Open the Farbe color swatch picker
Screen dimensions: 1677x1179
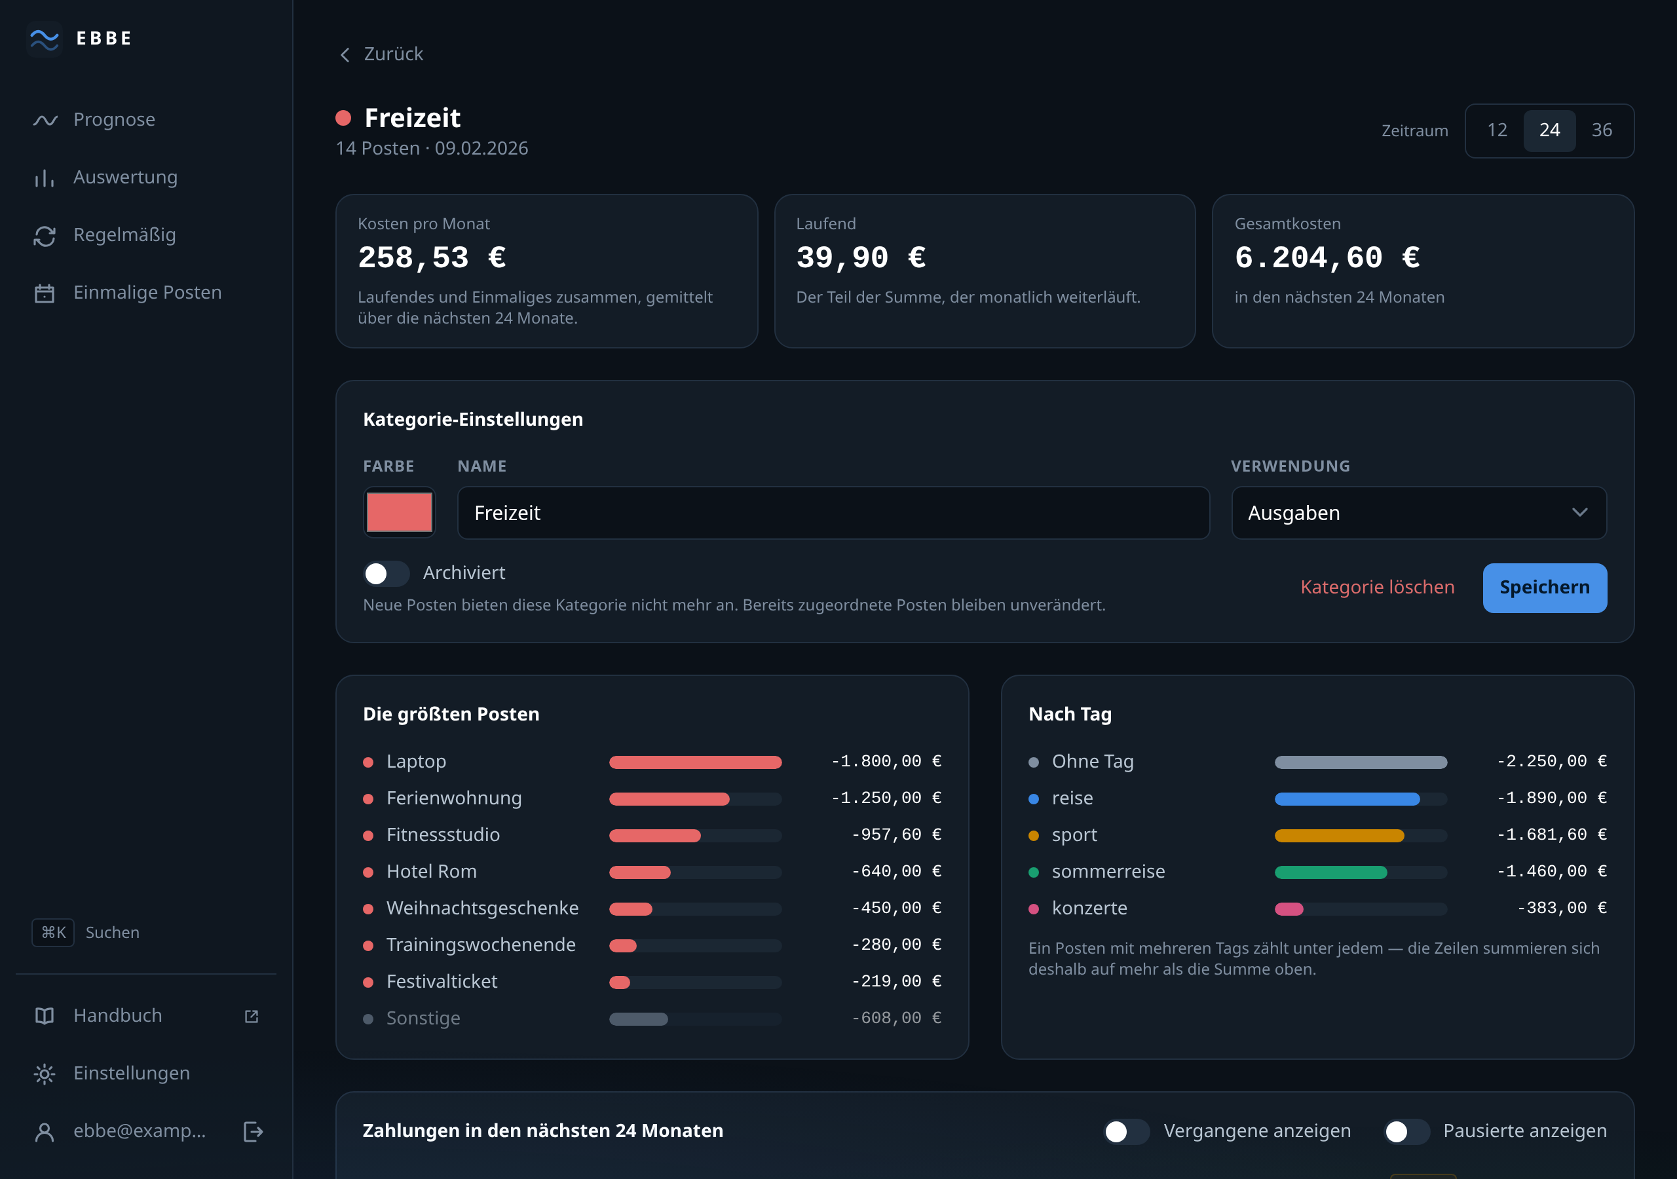coord(399,512)
